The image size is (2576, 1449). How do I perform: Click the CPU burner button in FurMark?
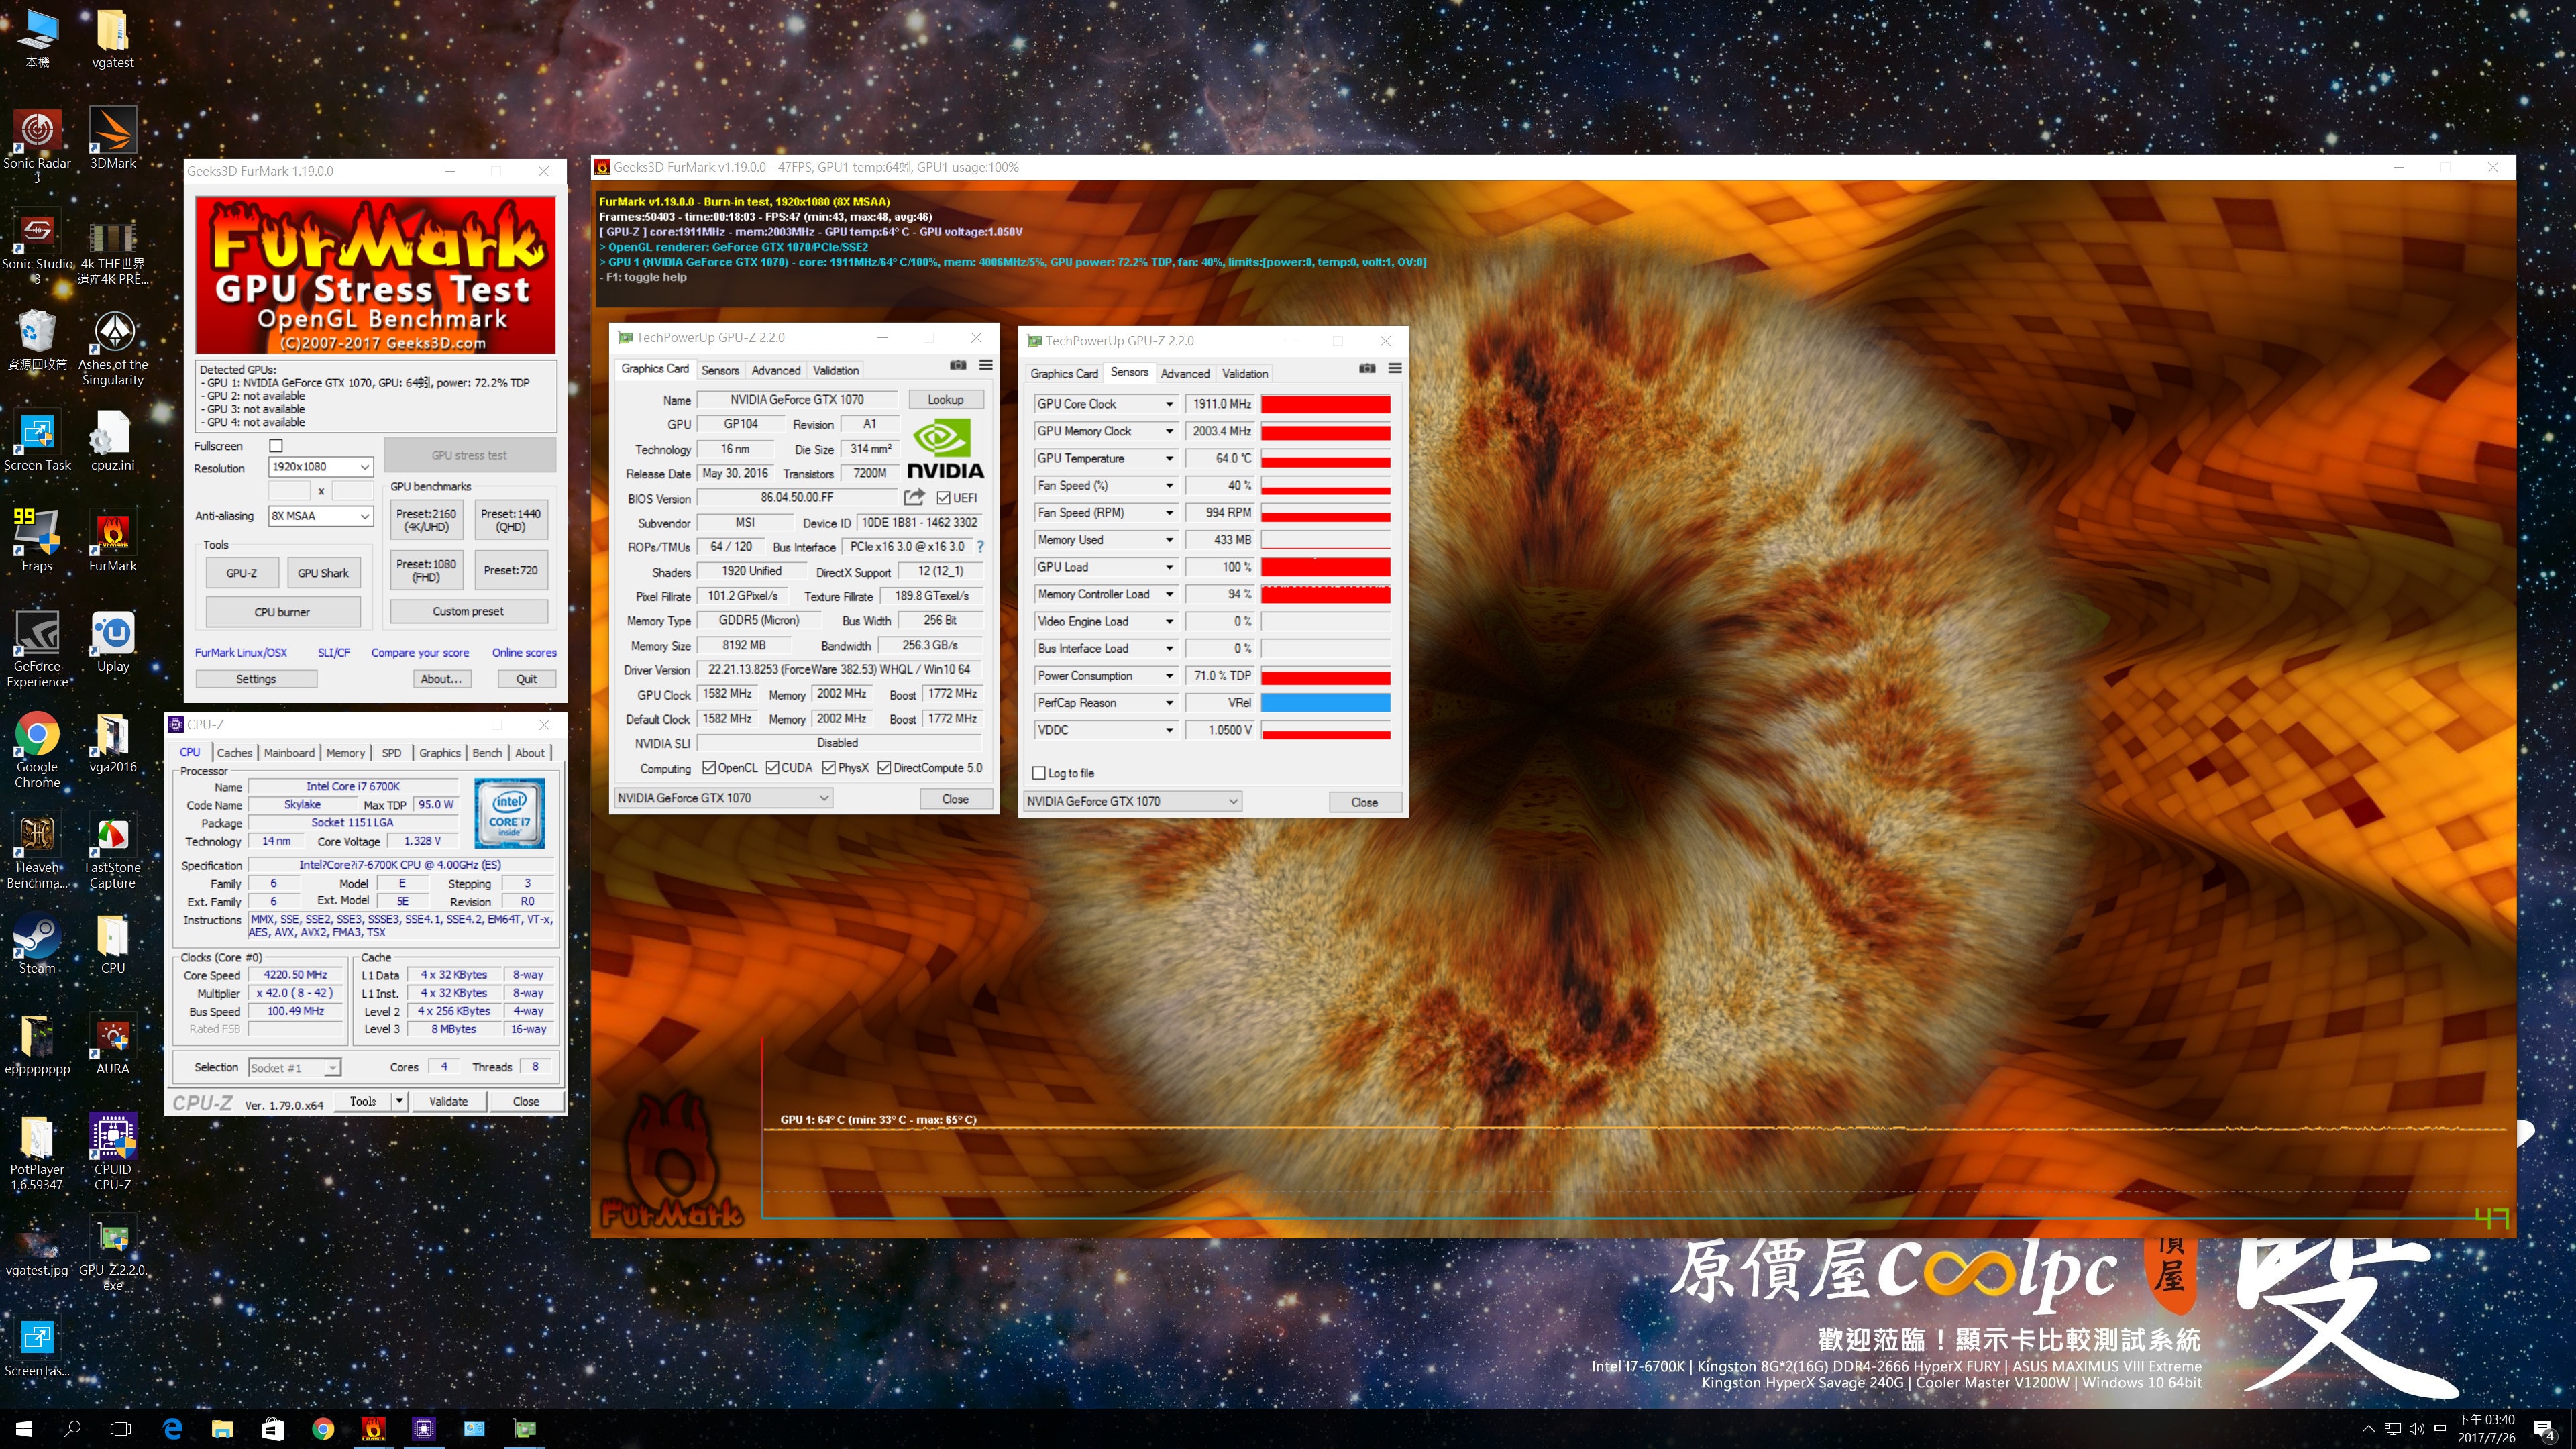coord(282,612)
